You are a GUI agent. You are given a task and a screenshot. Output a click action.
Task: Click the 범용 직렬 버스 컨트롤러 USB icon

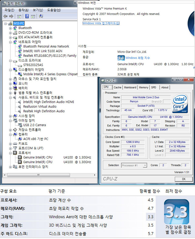[x=15, y=93]
